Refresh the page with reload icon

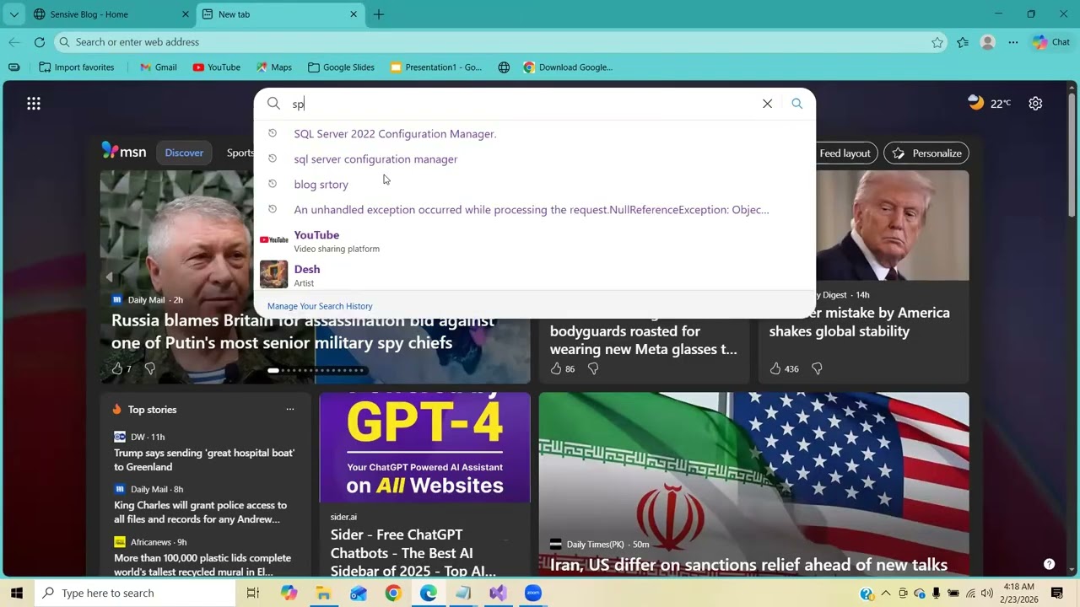click(40, 42)
